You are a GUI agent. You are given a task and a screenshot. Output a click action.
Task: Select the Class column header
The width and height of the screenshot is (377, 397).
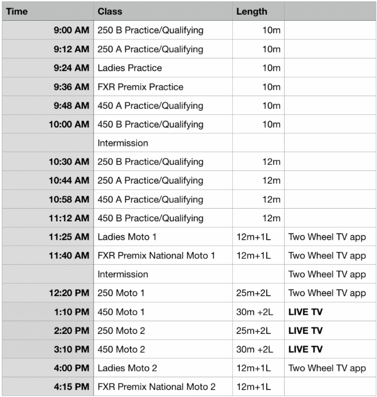[110, 11]
